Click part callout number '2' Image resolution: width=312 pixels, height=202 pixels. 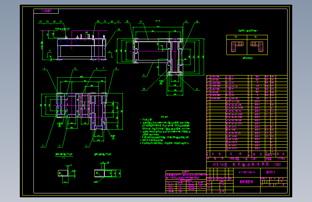59,146
